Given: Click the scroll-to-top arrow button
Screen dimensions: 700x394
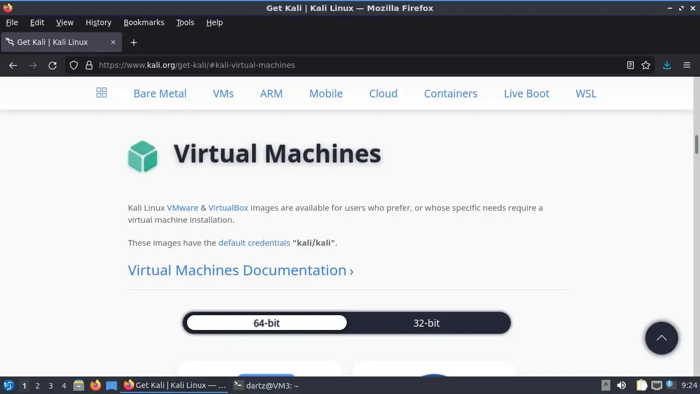Looking at the screenshot, I should coord(661,338).
